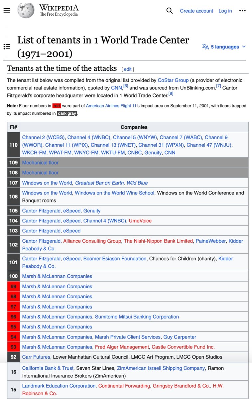Open citation reference 8

[x=171, y=94]
